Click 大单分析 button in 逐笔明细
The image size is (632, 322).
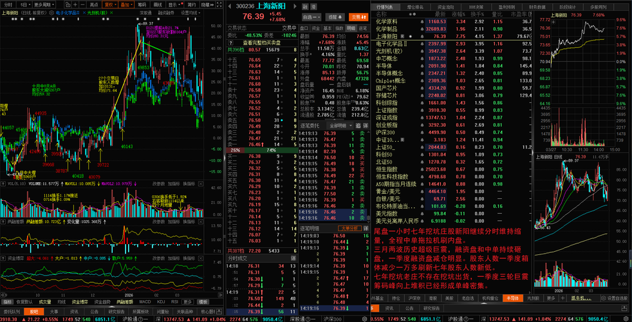pos(349,228)
